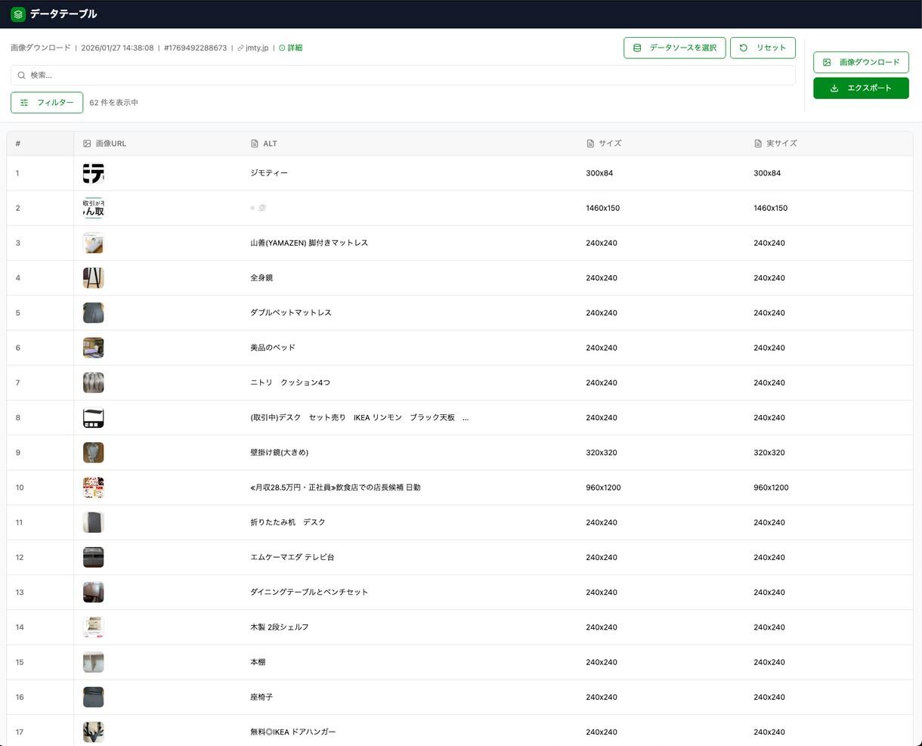Click the green エクスポート button
This screenshot has width=922, height=746.
coord(861,88)
